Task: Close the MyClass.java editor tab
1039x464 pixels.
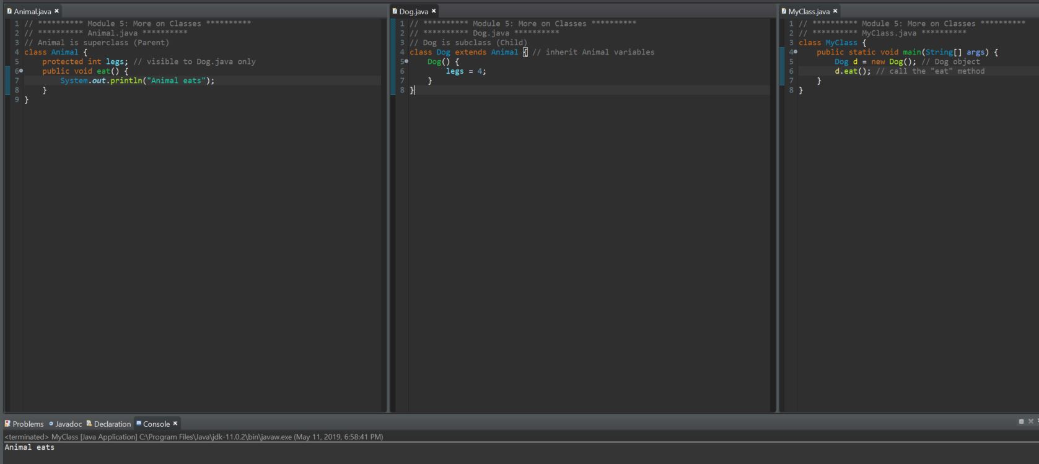Action: pyautogui.click(x=835, y=11)
